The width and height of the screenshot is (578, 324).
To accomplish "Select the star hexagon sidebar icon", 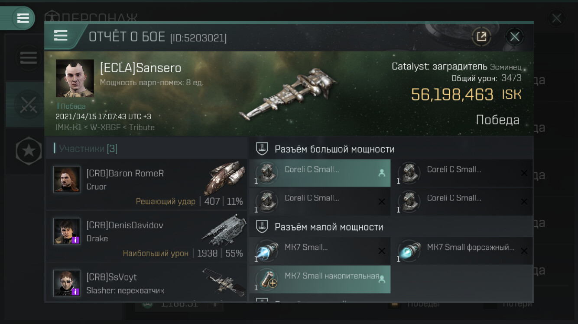I will [x=29, y=151].
